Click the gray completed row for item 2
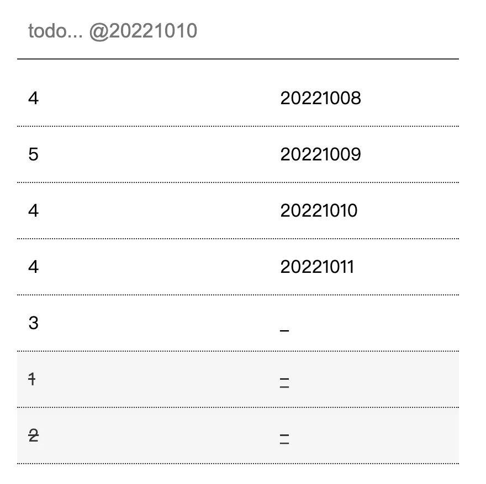The height and width of the screenshot is (484, 486). coord(166,436)
